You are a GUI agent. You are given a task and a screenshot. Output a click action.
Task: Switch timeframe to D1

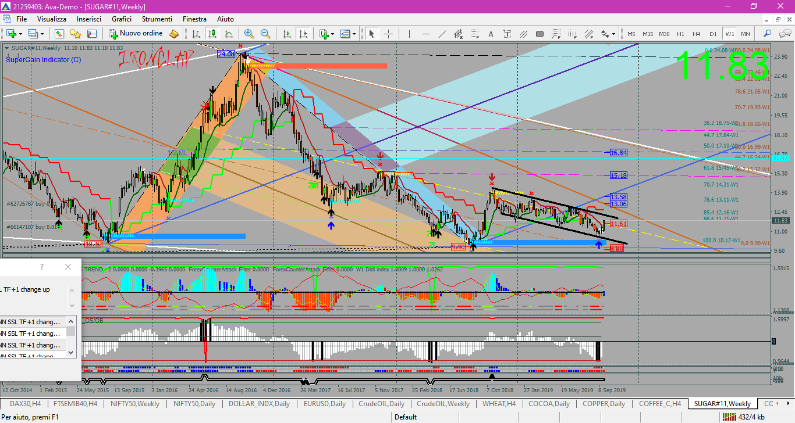[x=713, y=34]
